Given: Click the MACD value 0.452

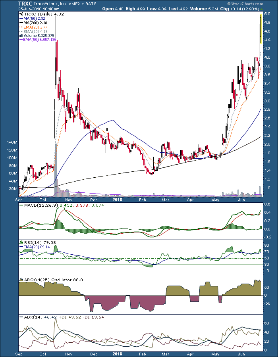Looking at the screenshot, I should coord(66,205).
